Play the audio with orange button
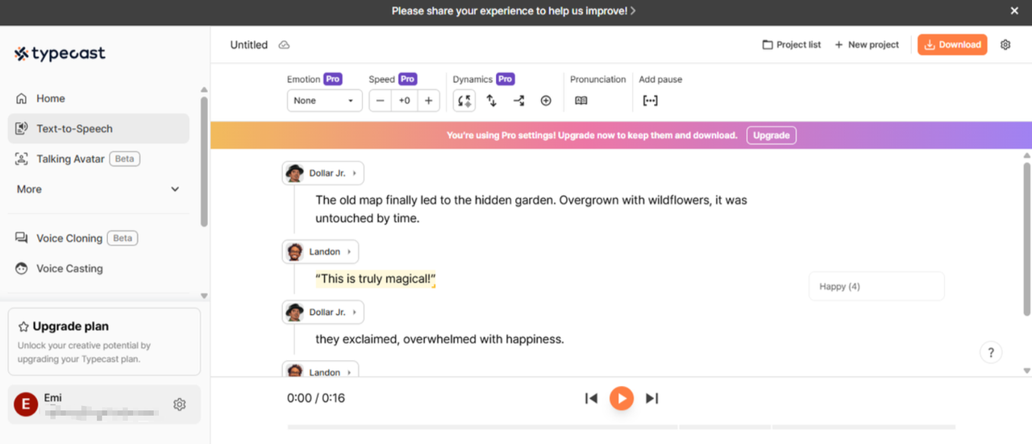 [x=621, y=398]
